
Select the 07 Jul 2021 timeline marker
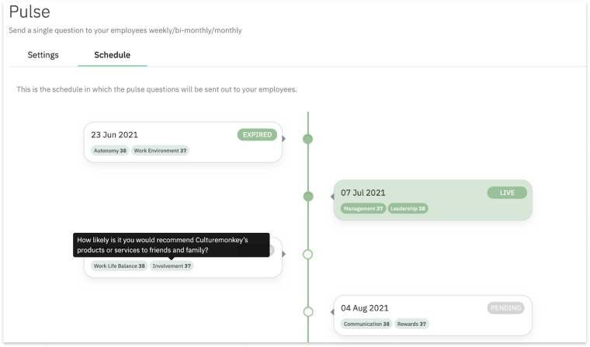[x=307, y=196]
